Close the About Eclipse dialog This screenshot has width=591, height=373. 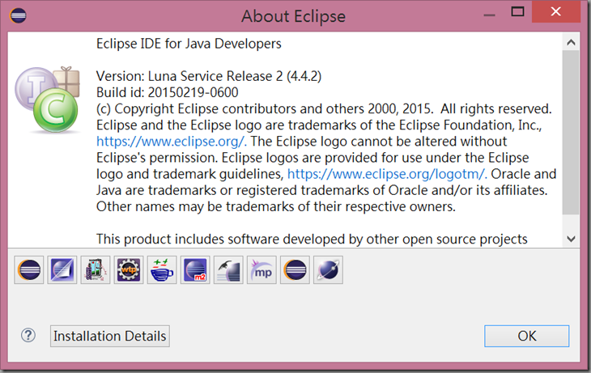(555, 11)
